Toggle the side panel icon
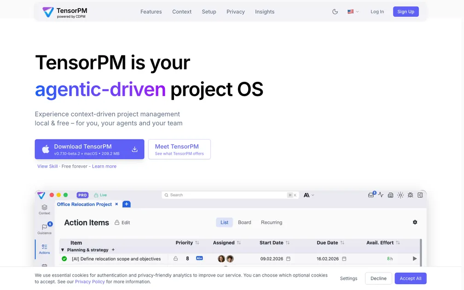This screenshot has height=290, width=464. [x=420, y=195]
